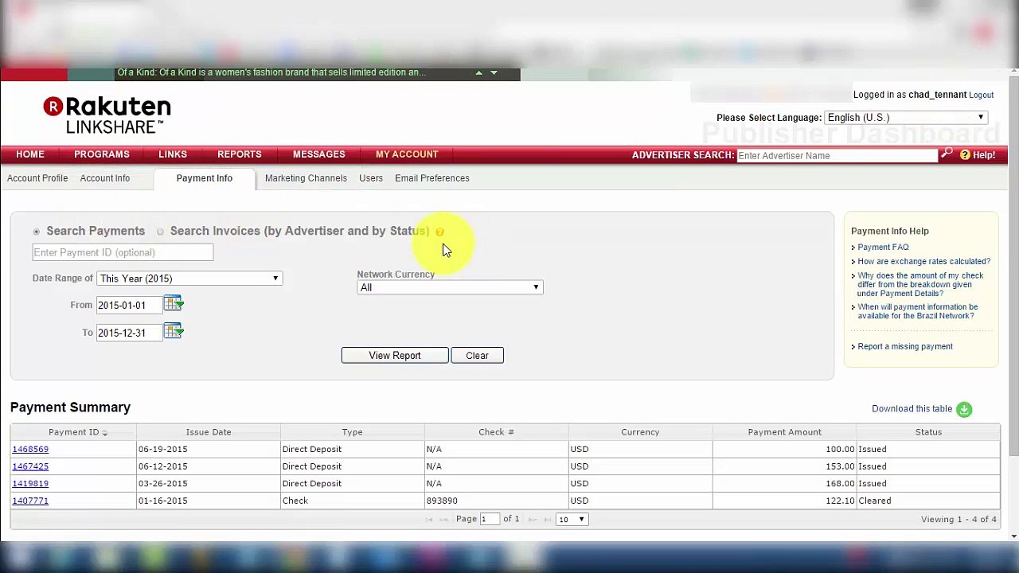
Task: Click the View Report button
Action: coord(395,356)
